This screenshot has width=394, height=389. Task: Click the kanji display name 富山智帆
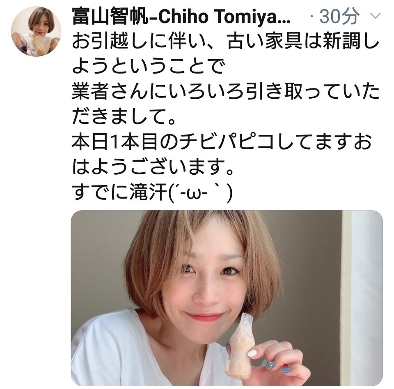[x=109, y=16]
